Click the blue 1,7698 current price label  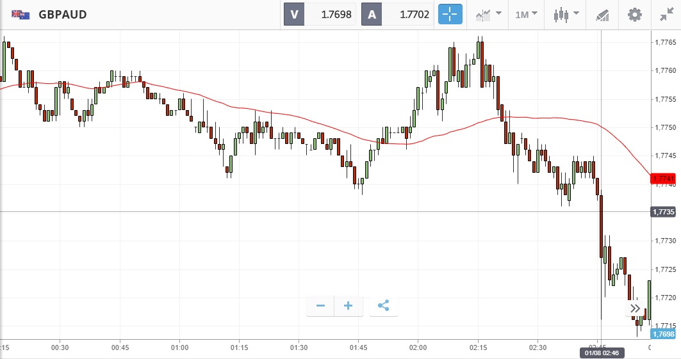(x=664, y=334)
